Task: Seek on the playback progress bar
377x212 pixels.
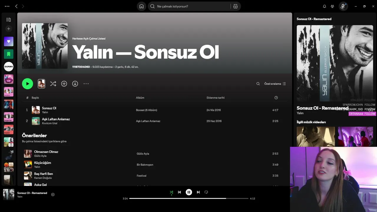Action: coord(189,198)
